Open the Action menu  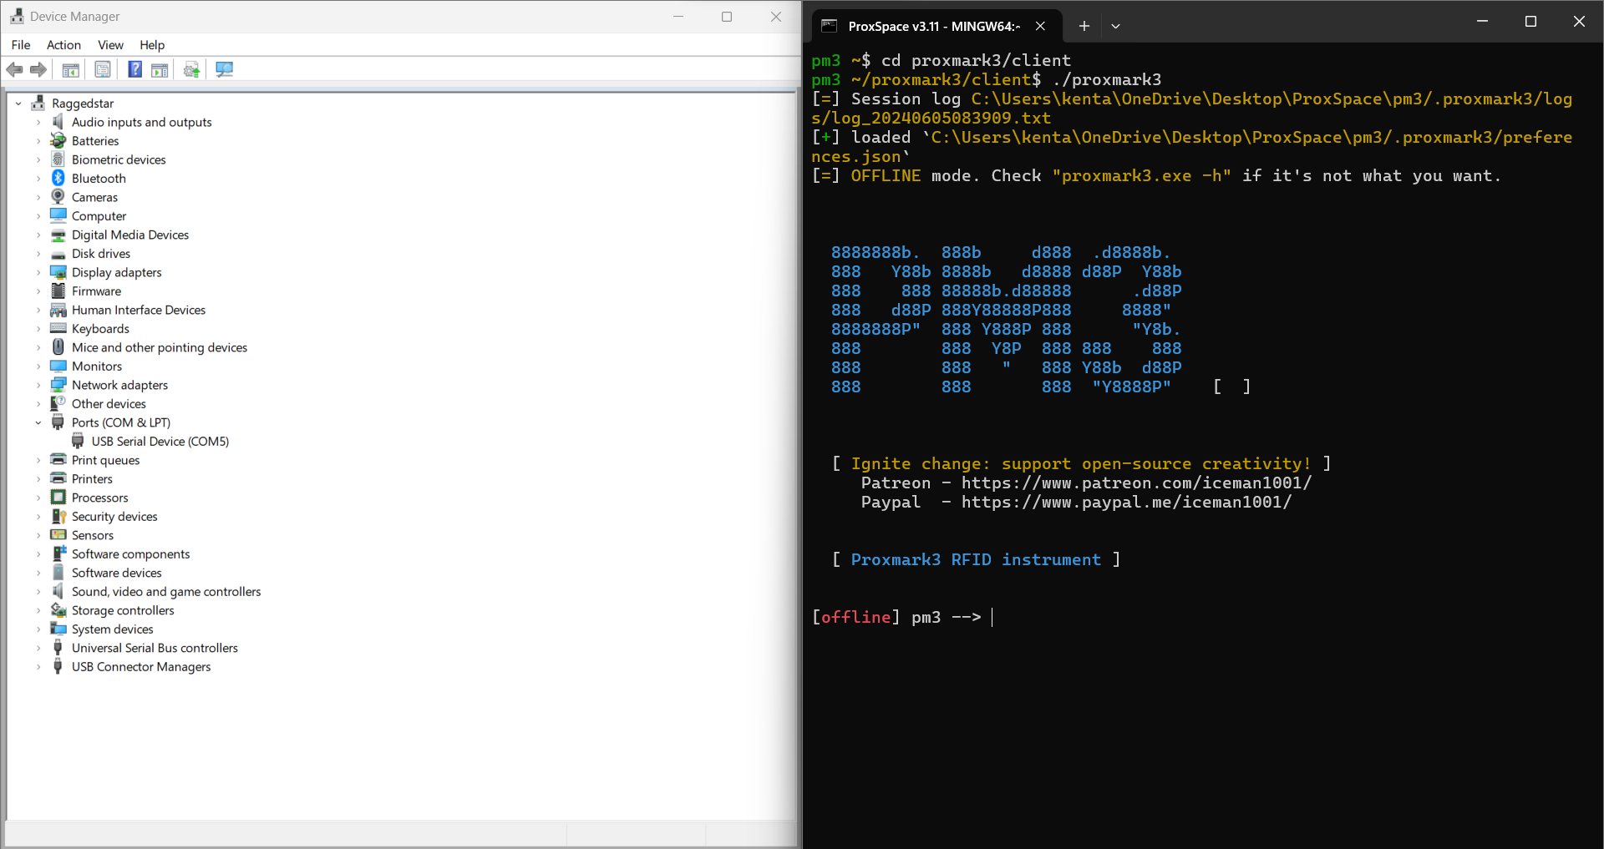[x=63, y=45]
